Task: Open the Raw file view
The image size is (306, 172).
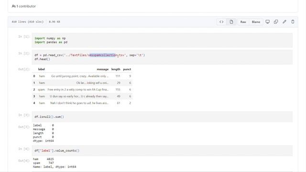Action: 243,22
